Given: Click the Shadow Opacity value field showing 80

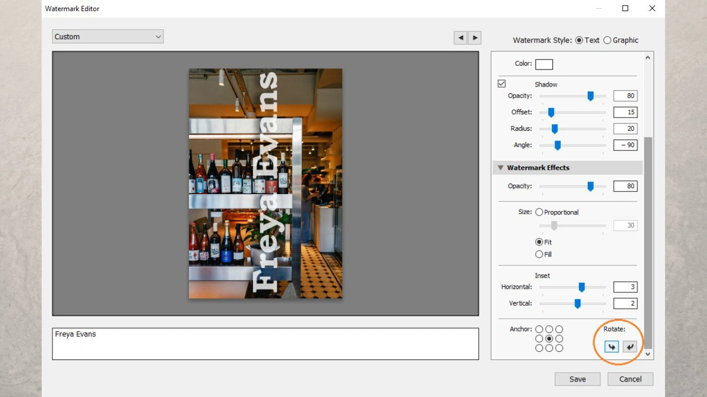Looking at the screenshot, I should [625, 96].
